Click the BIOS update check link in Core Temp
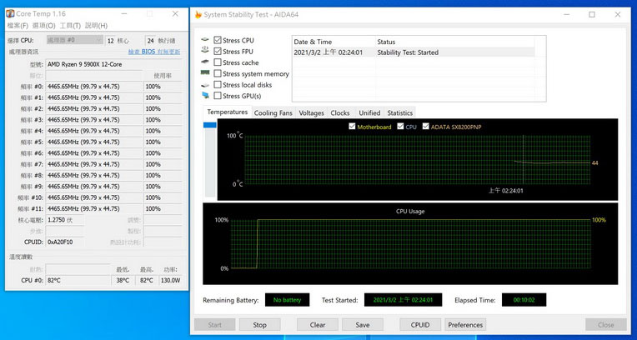The width and height of the screenshot is (637, 340). click(x=154, y=52)
